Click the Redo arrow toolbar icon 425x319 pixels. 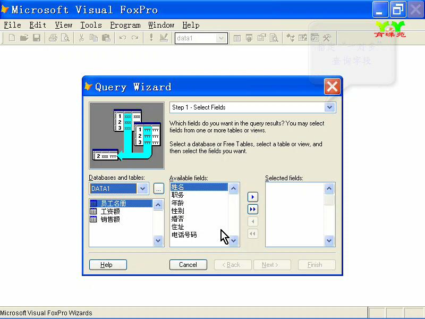pos(135,38)
